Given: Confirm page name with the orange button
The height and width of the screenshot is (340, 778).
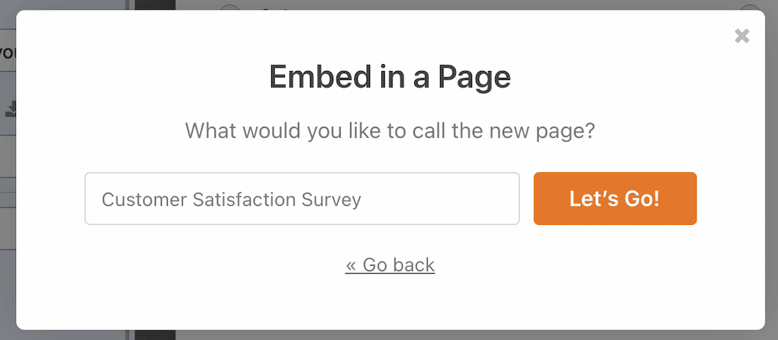Looking at the screenshot, I should [x=615, y=199].
